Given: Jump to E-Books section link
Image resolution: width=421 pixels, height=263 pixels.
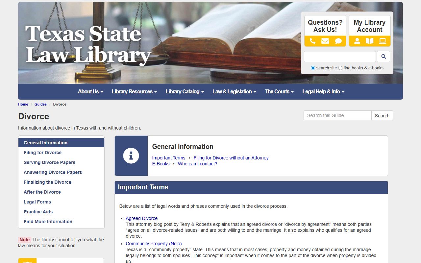Looking at the screenshot, I should click(161, 164).
